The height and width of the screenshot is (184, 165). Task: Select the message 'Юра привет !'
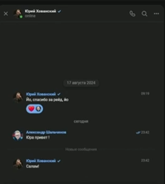coord(38,138)
